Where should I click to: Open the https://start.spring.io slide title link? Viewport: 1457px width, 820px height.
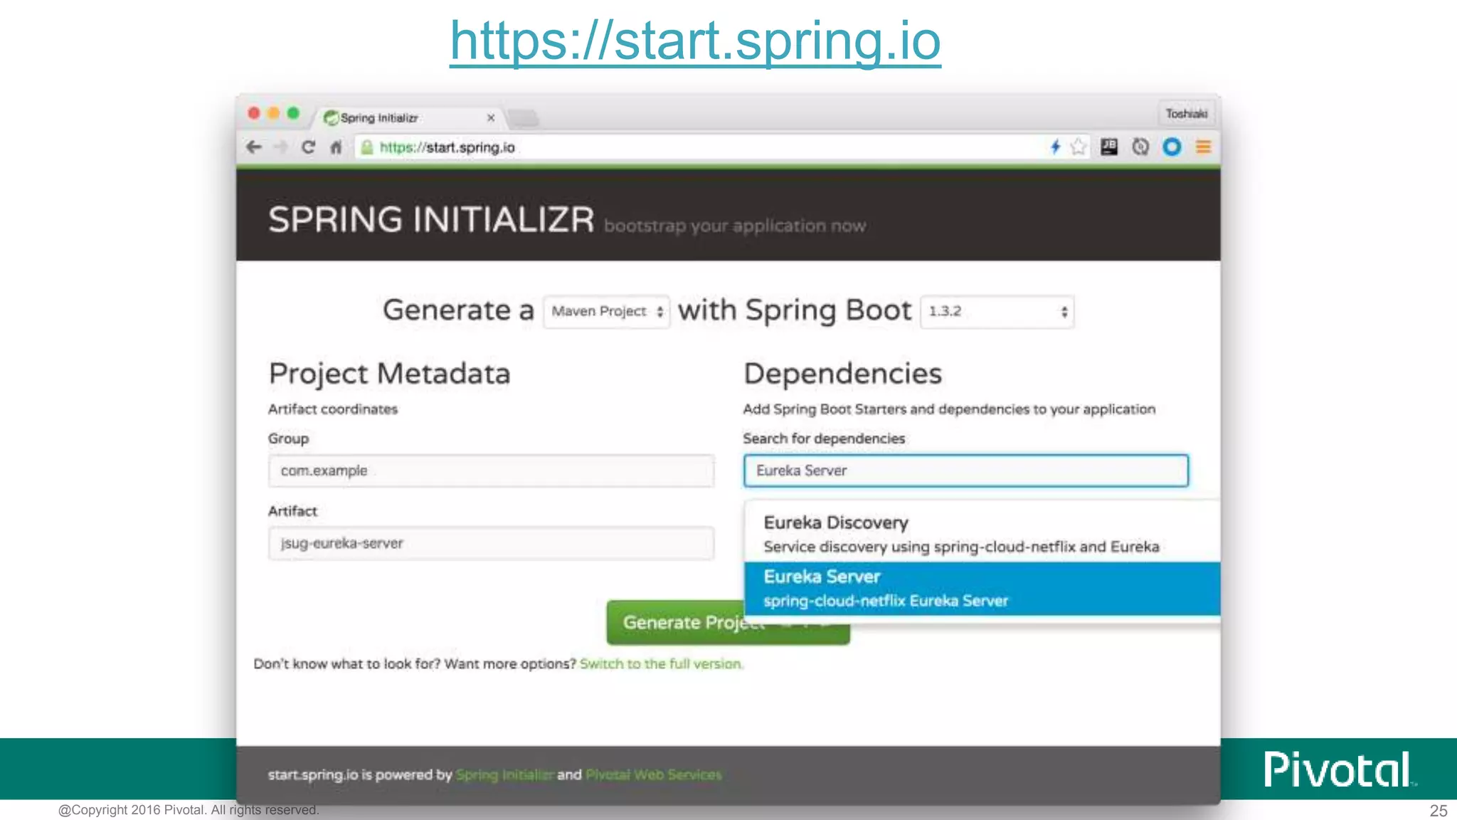(x=695, y=41)
